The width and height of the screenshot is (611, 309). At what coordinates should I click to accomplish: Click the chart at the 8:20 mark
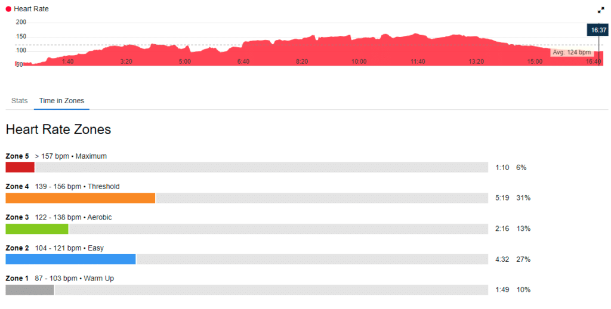pos(302,61)
